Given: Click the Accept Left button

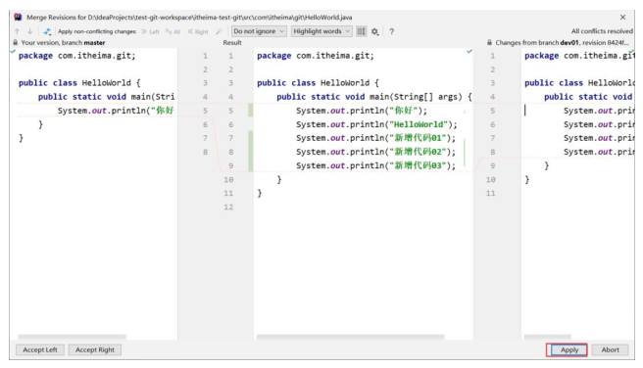Looking at the screenshot, I should click(x=40, y=349).
